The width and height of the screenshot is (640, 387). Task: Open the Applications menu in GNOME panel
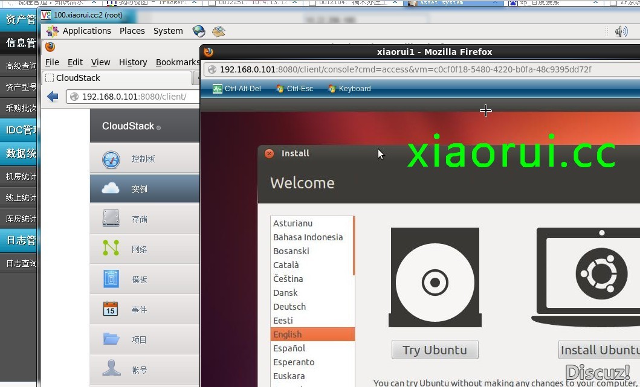click(x=86, y=31)
